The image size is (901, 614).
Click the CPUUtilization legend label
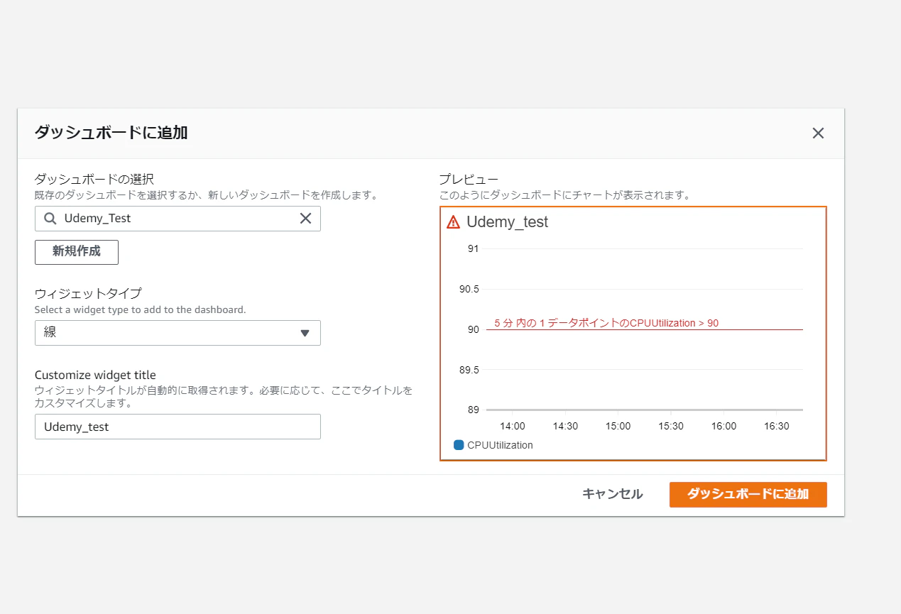coord(500,445)
